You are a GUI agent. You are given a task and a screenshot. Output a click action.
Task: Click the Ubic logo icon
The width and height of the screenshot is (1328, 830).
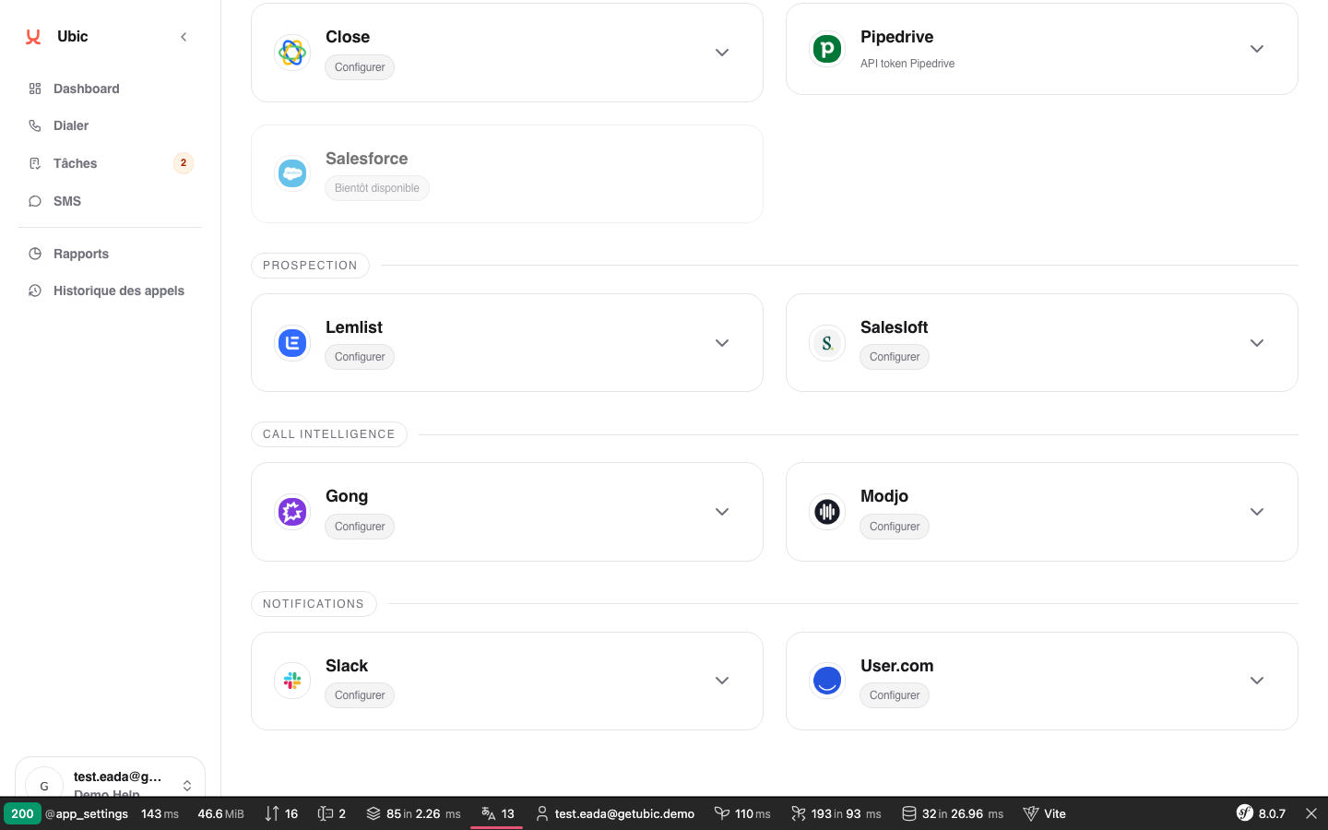(33, 37)
